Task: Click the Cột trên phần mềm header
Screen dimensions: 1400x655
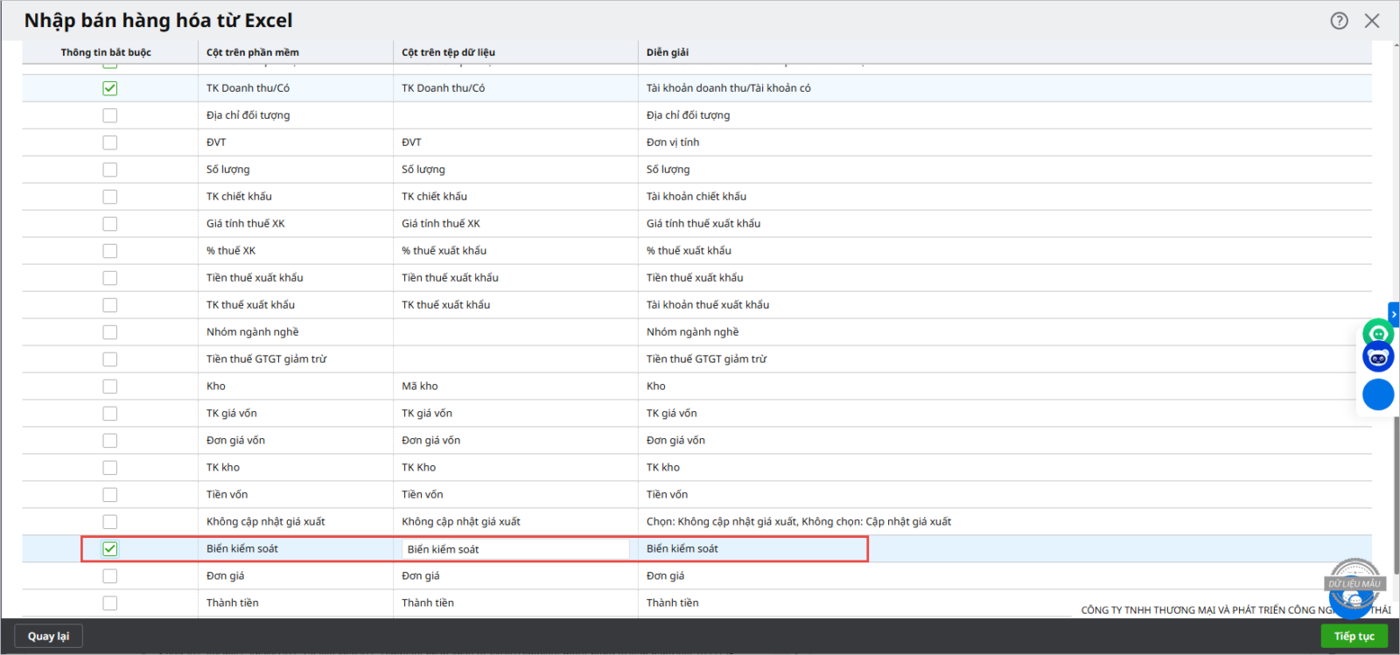Action: 253,52
